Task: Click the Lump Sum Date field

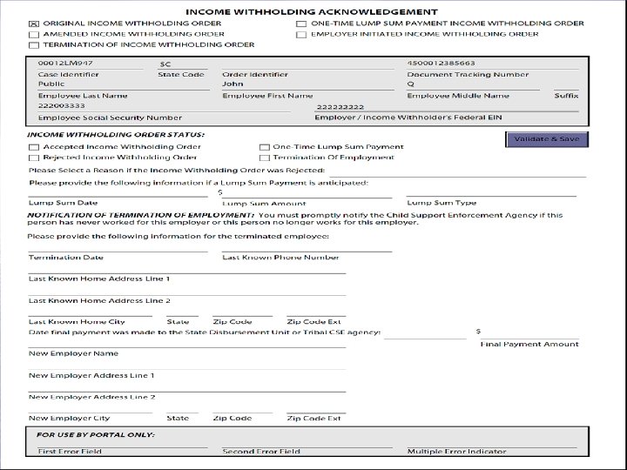Action: [x=118, y=191]
